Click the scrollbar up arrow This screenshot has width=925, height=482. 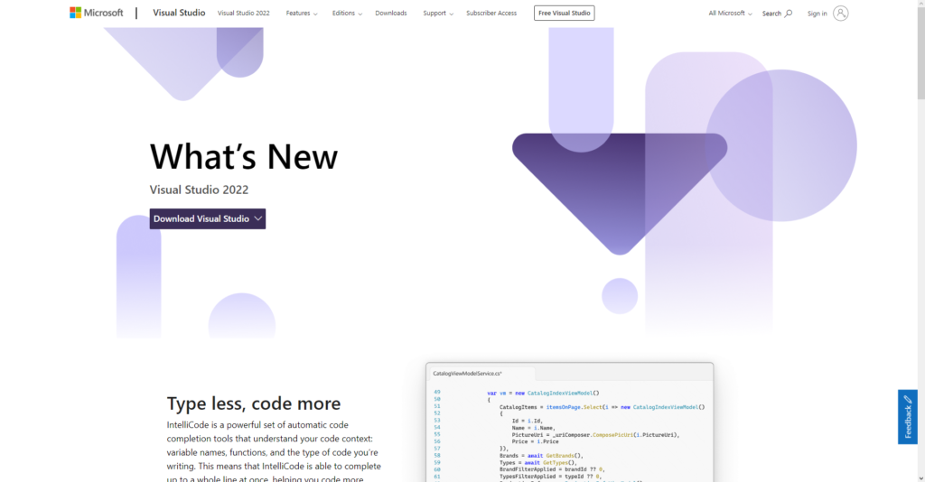pyautogui.click(x=920, y=5)
